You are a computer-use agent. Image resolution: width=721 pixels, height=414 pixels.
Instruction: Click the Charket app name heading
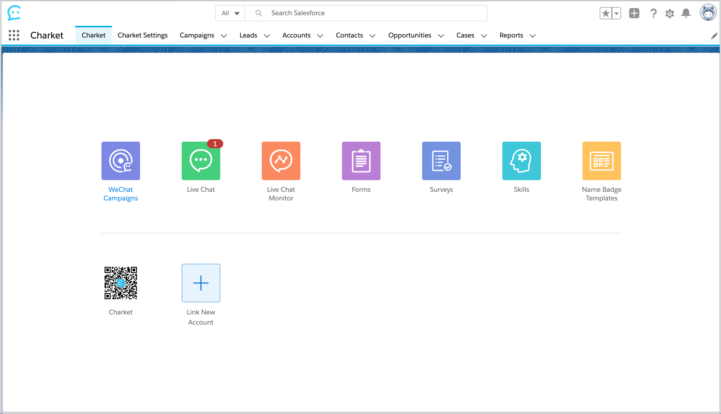(x=47, y=35)
